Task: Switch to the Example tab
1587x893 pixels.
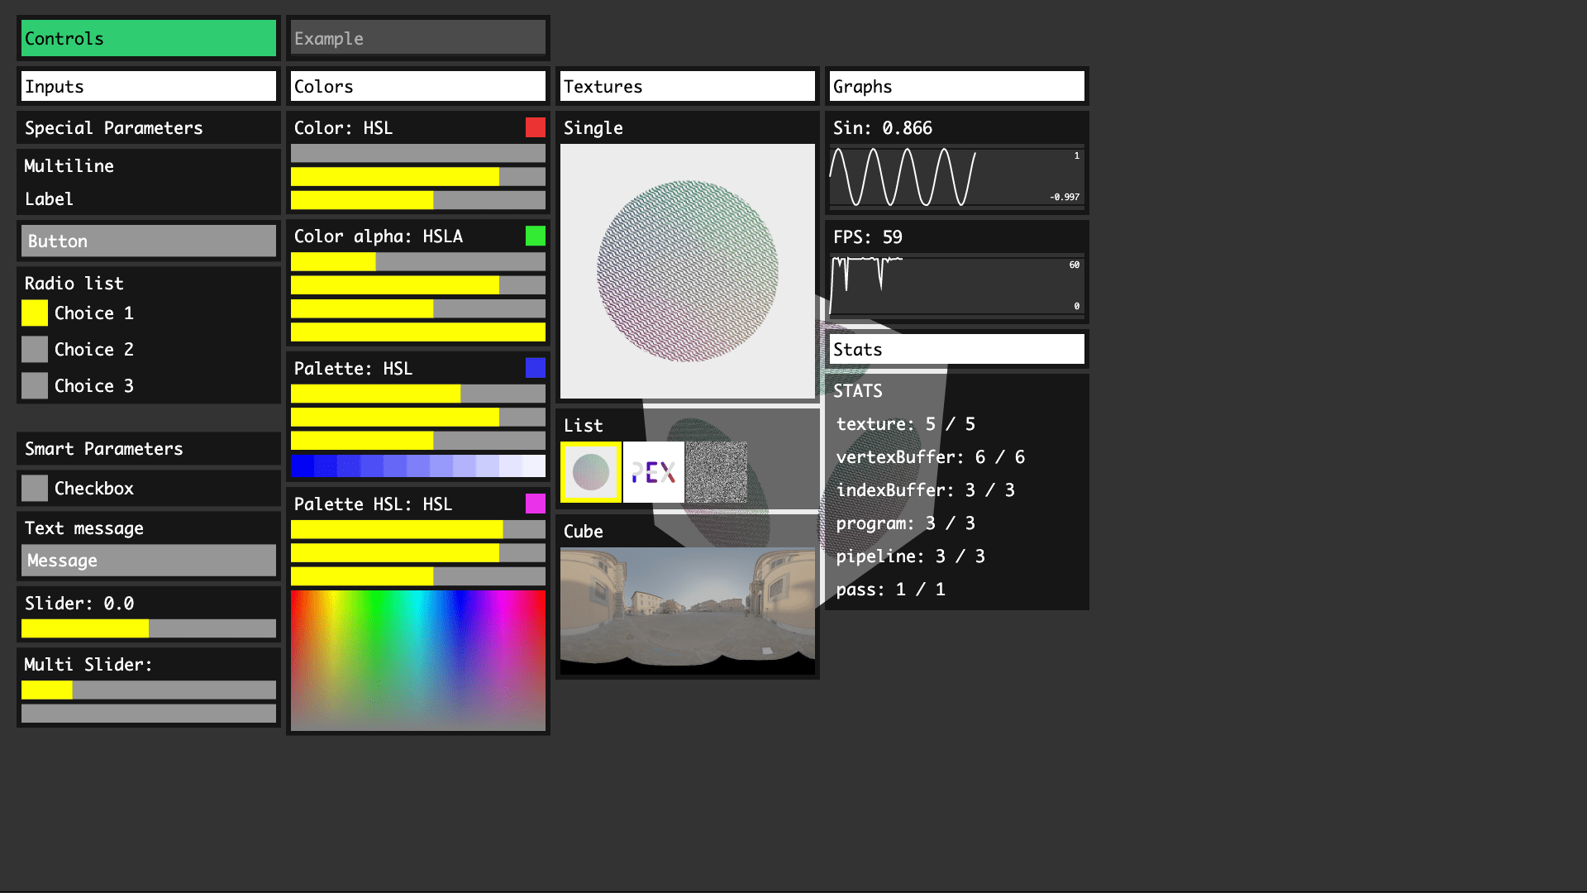Action: [417, 38]
